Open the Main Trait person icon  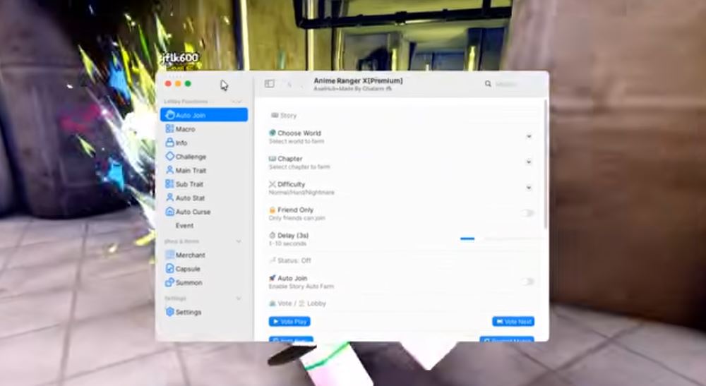click(169, 170)
